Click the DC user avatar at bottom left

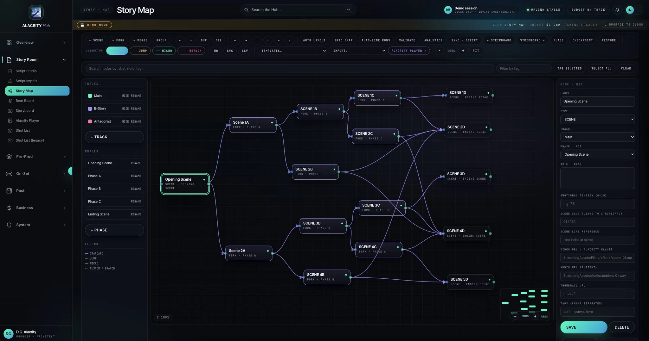click(x=8, y=334)
